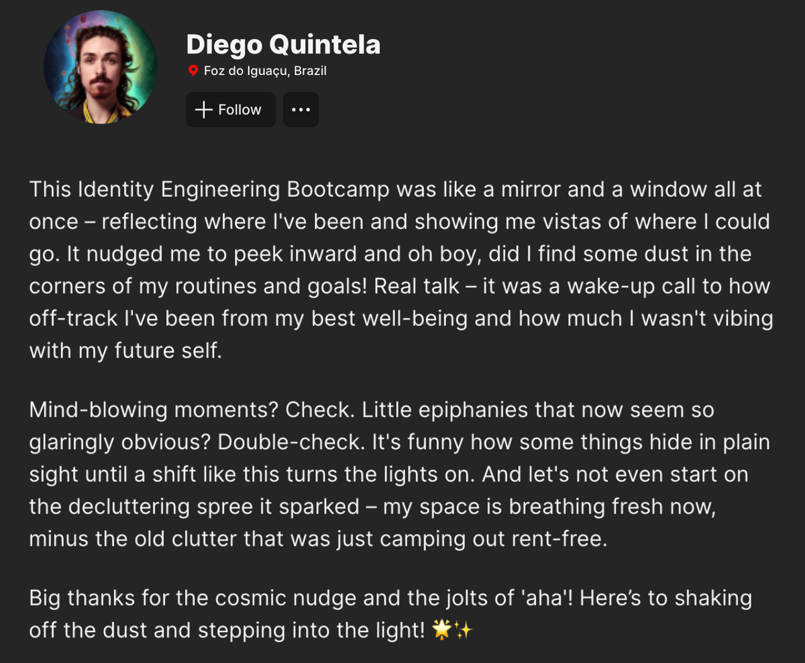
Task: Open the three-dots more options menu
Action: 301,109
